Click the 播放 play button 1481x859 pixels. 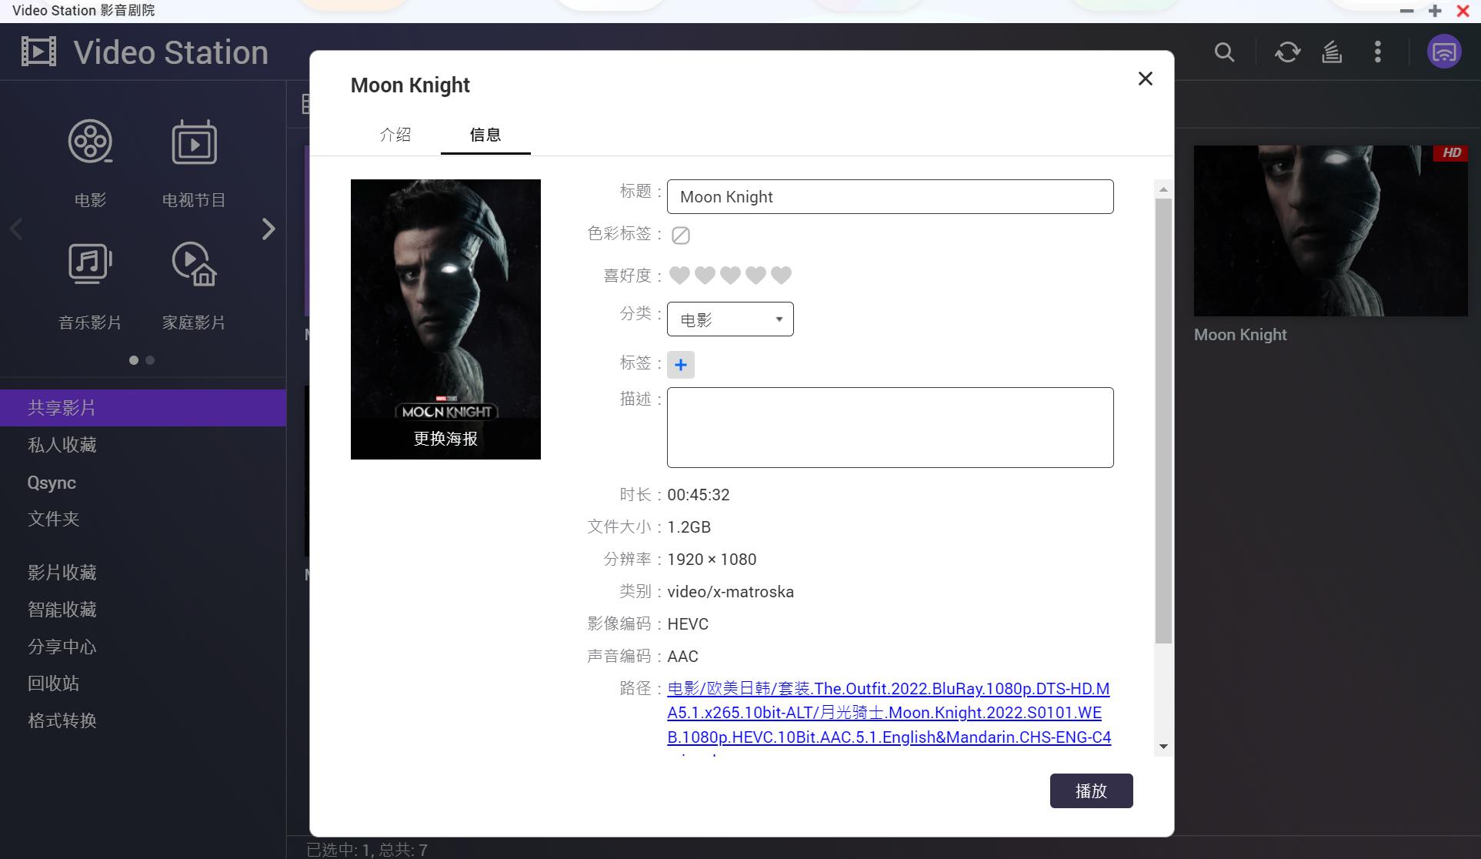(x=1091, y=790)
